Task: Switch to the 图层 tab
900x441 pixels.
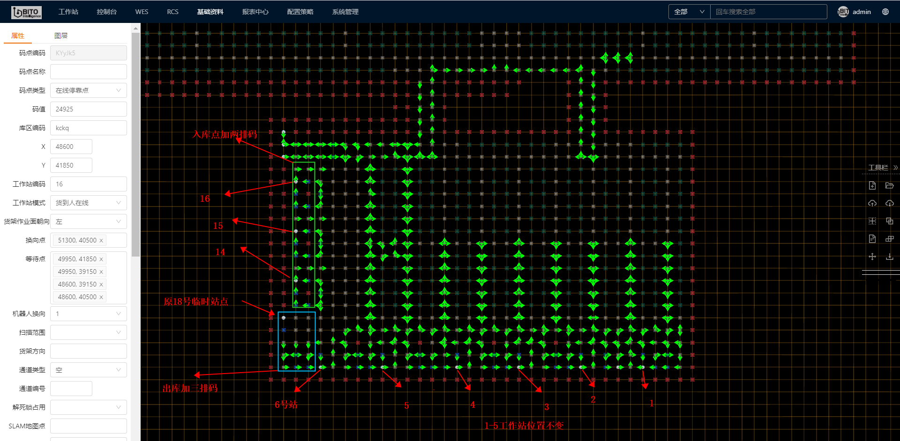Action: pos(61,36)
